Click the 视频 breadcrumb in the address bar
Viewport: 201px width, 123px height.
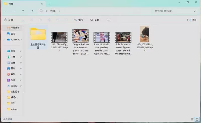[53, 11]
